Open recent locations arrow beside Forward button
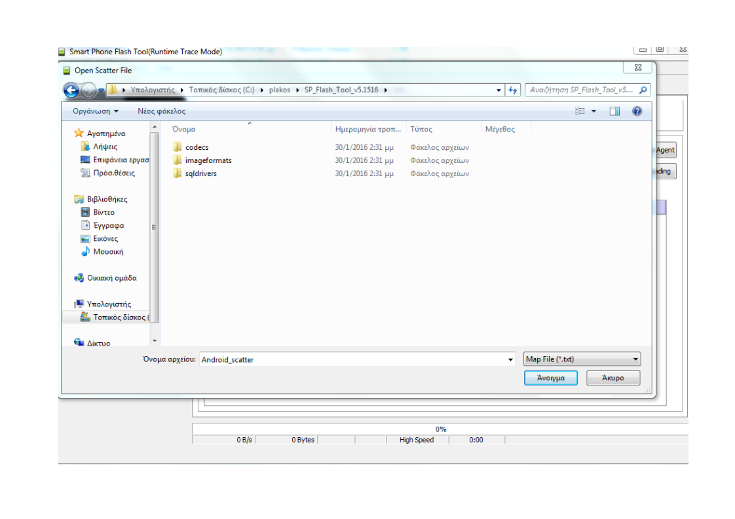735x519 pixels. pyautogui.click(x=101, y=90)
